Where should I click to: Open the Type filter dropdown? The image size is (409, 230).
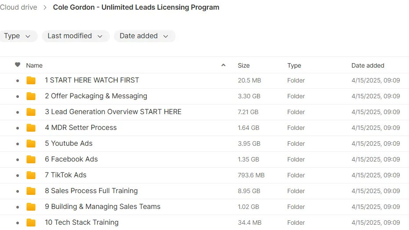click(x=17, y=36)
